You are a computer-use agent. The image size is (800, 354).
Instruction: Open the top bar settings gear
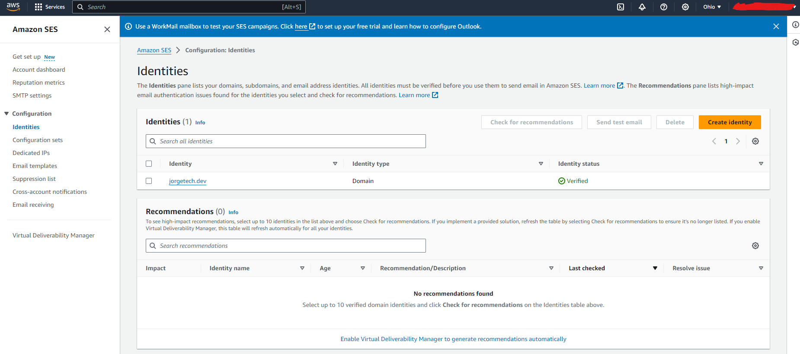[x=685, y=7]
